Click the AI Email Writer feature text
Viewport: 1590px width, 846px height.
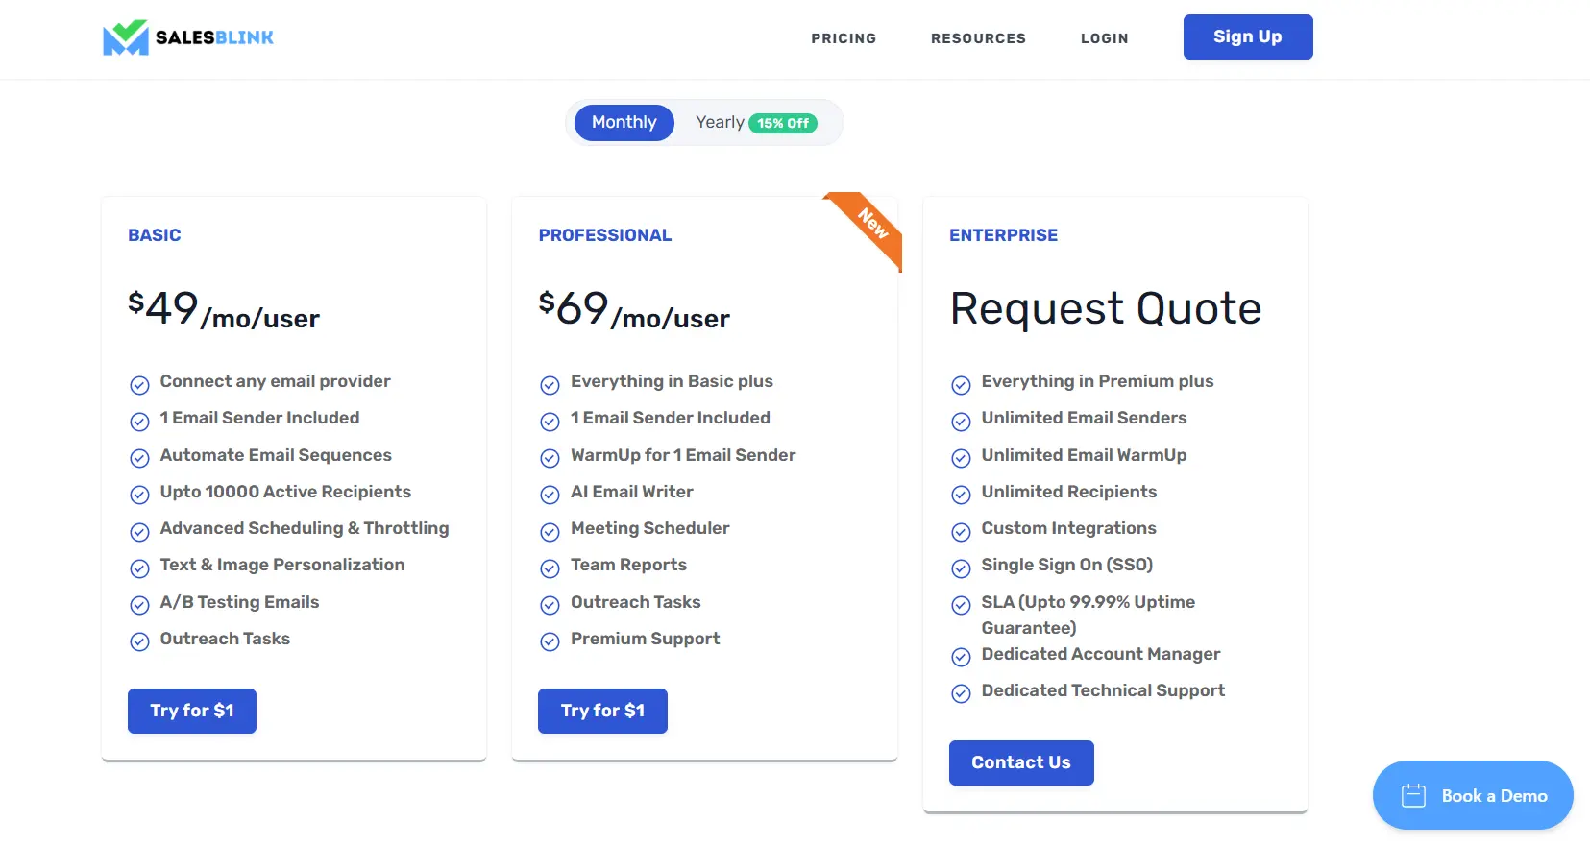pos(631,492)
